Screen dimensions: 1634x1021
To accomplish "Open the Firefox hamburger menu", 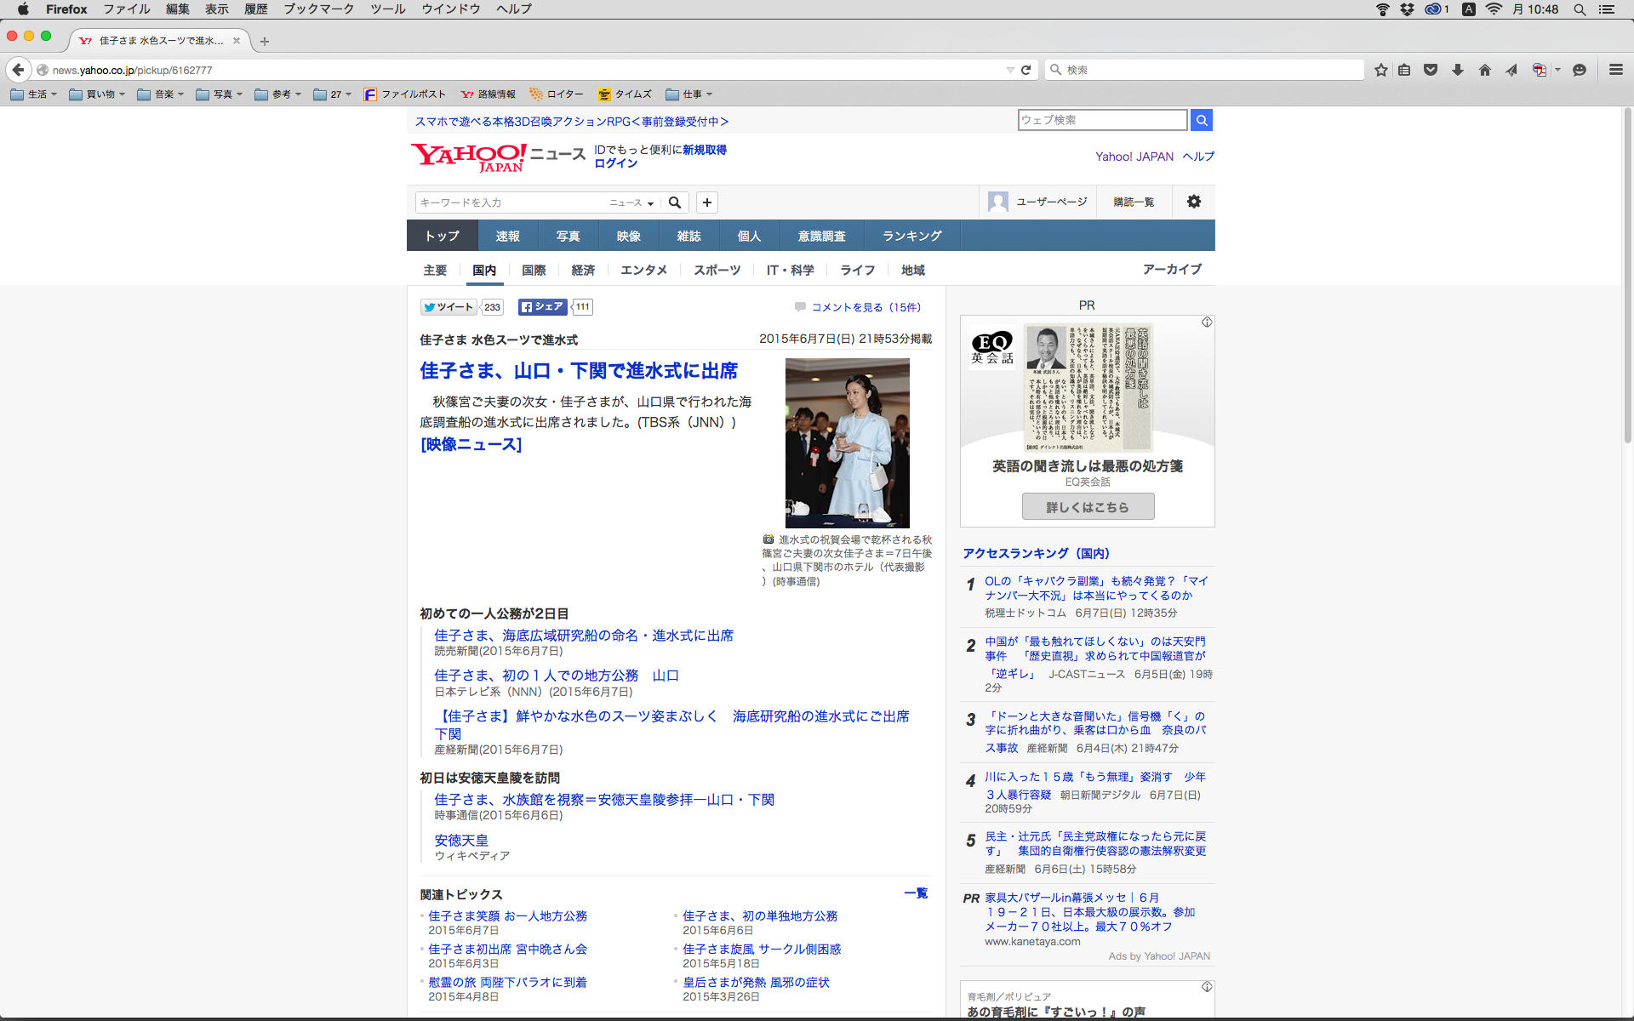I will [x=1615, y=70].
